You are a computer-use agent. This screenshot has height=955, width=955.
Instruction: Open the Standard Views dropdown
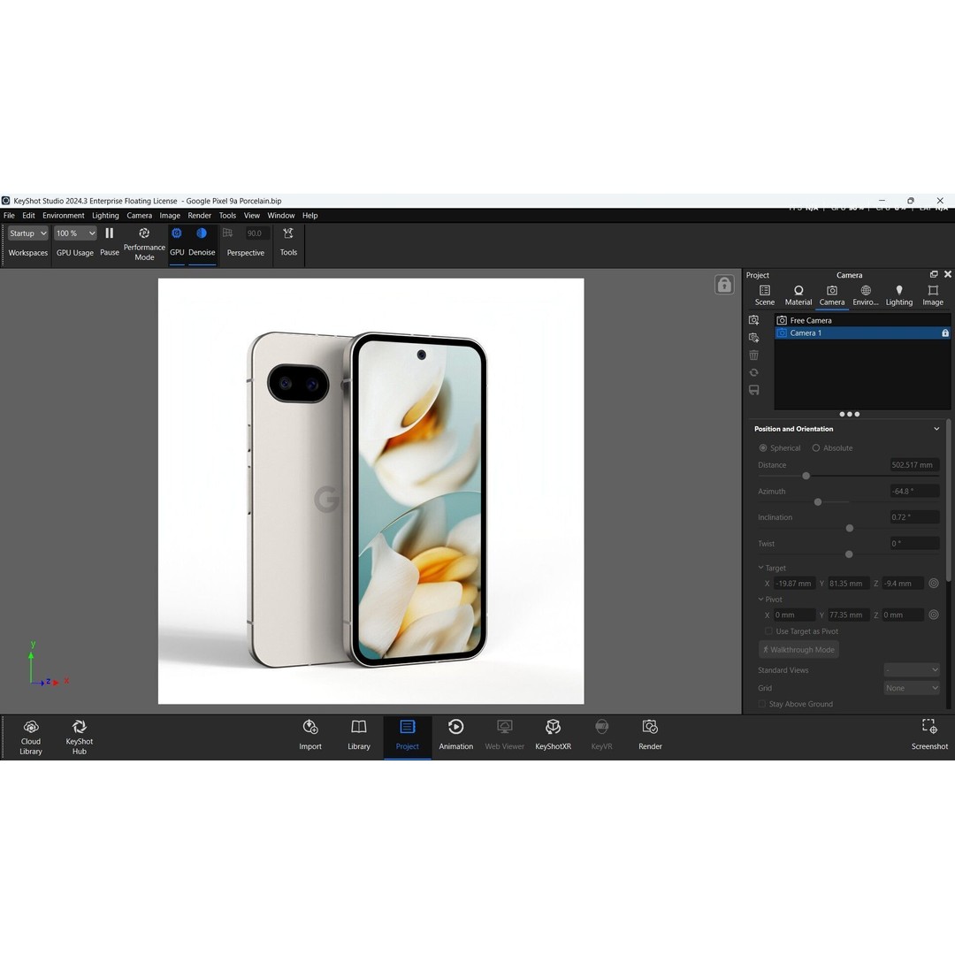(x=912, y=670)
